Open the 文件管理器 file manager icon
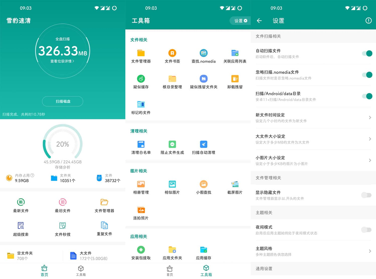Image resolution: width=376 pixels, height=279 pixels. (x=141, y=56)
